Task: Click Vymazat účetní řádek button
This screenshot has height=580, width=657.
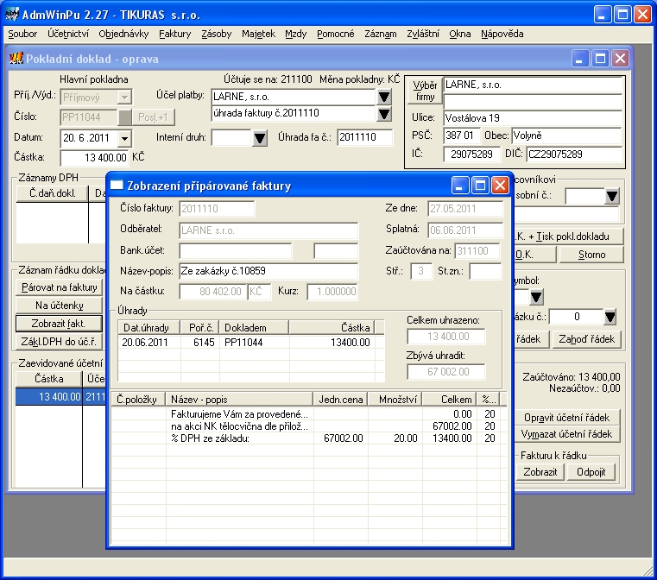Action: (567, 434)
